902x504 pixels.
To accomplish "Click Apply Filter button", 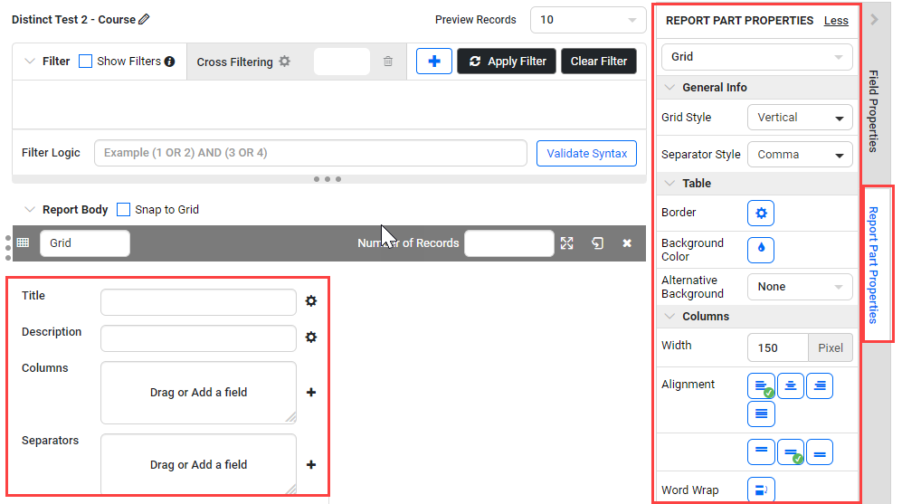I will (x=507, y=61).
